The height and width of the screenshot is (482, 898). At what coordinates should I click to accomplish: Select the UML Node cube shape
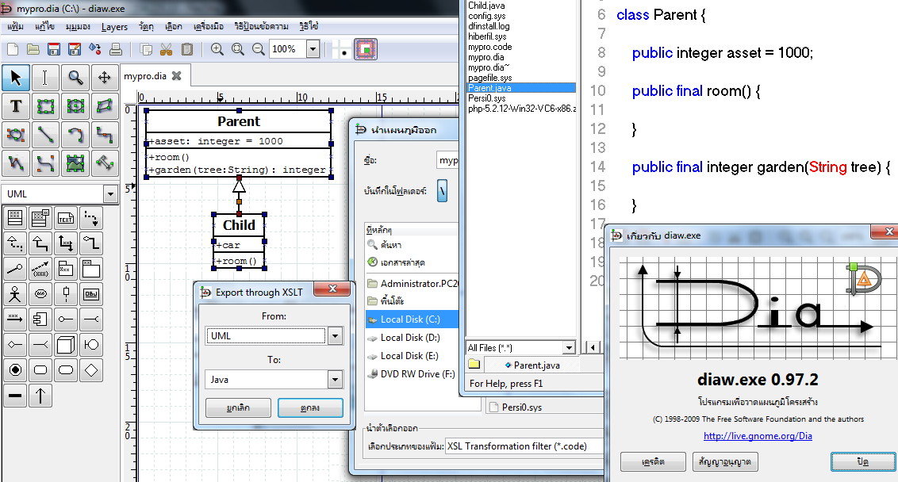point(67,345)
